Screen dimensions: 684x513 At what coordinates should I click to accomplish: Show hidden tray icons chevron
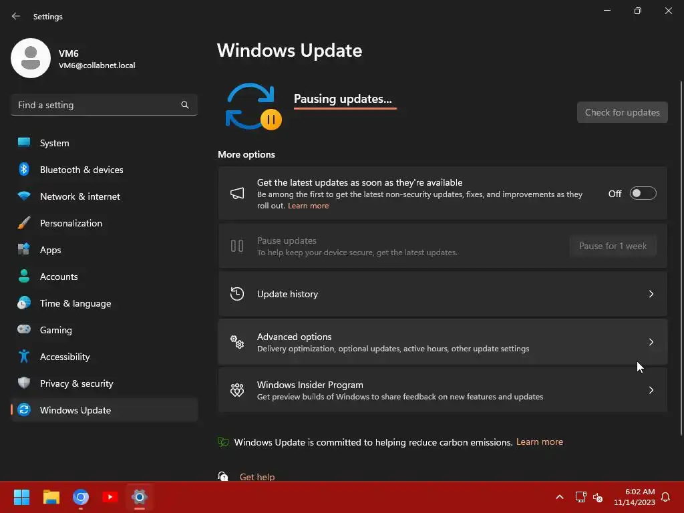[x=560, y=497]
